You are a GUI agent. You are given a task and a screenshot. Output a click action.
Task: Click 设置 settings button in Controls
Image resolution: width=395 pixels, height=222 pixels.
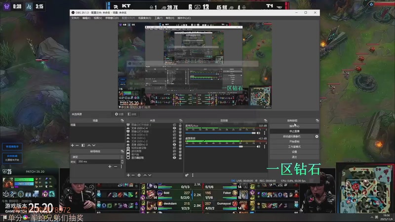click(294, 152)
